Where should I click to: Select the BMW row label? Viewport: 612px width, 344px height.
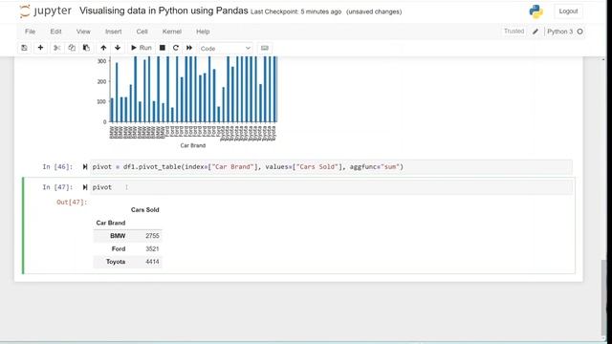click(118, 236)
